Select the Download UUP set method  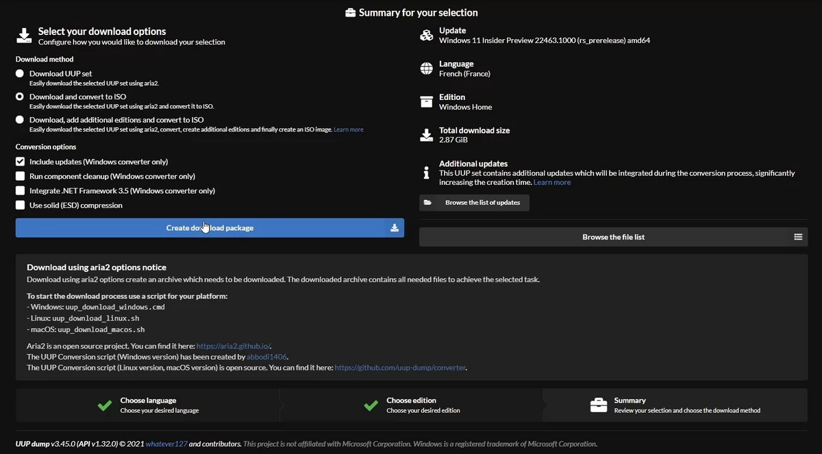click(x=20, y=73)
